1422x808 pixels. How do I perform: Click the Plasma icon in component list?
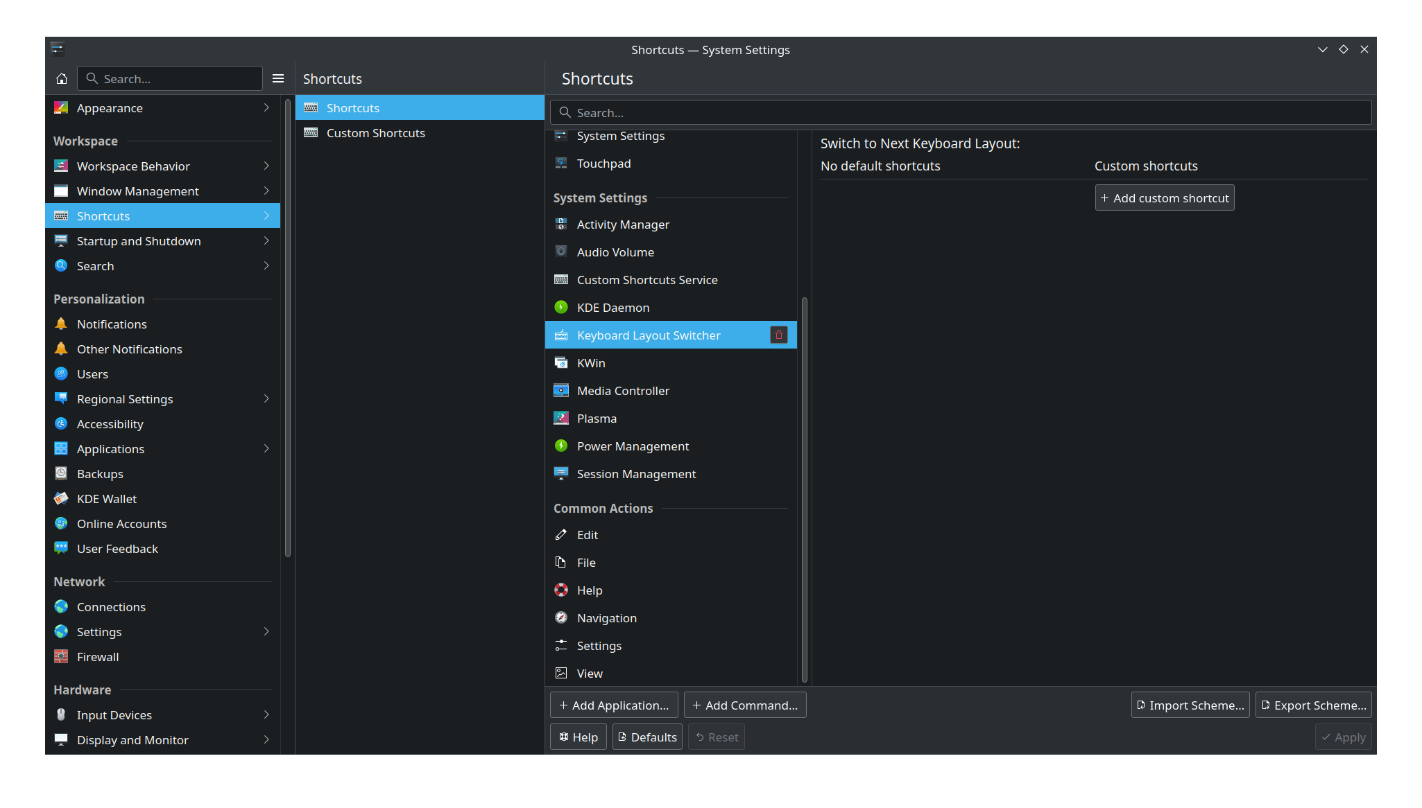tap(561, 419)
